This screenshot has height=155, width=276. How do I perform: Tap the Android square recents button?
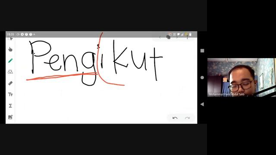[202, 51]
